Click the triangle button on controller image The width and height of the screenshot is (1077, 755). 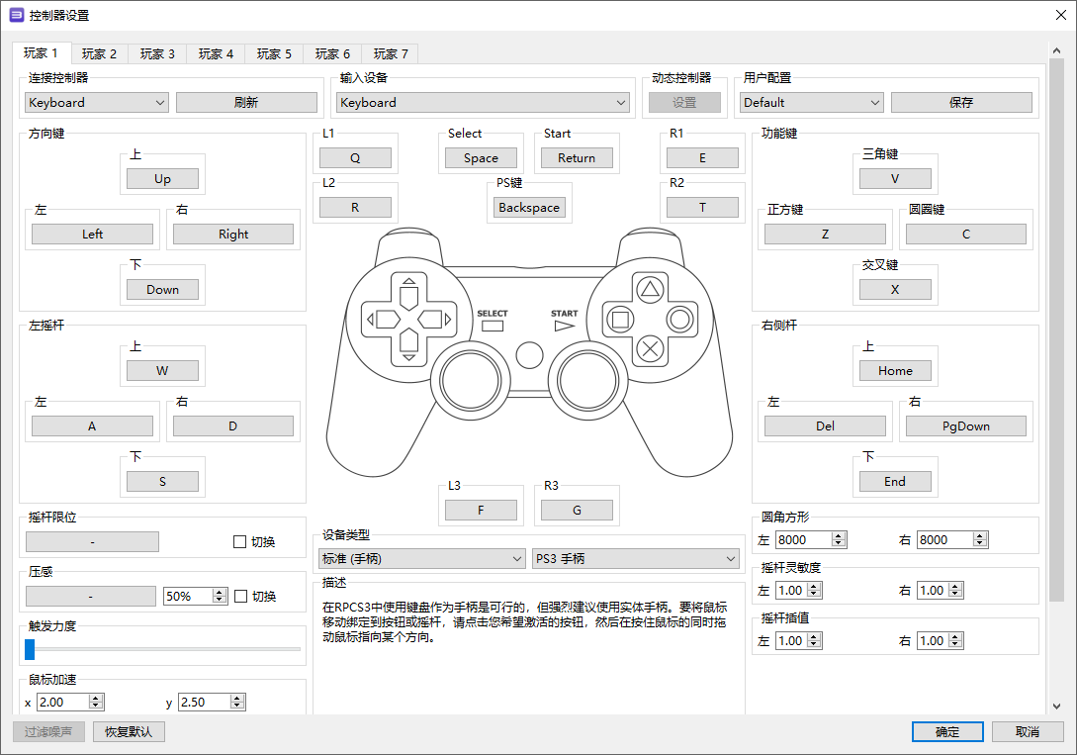[650, 289]
